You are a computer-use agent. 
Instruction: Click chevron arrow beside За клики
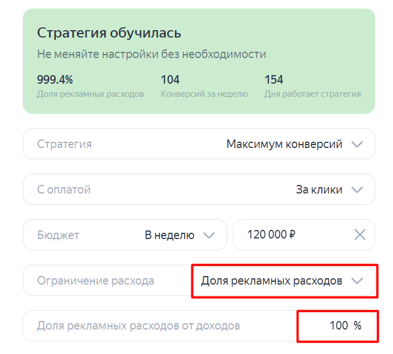point(357,190)
